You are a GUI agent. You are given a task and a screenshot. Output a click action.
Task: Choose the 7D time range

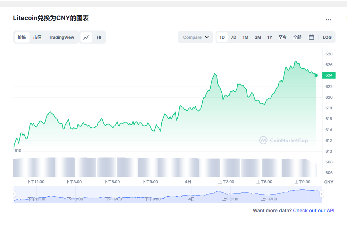click(234, 37)
